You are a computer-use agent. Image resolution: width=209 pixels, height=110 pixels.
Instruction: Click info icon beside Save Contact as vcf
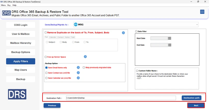78,73
